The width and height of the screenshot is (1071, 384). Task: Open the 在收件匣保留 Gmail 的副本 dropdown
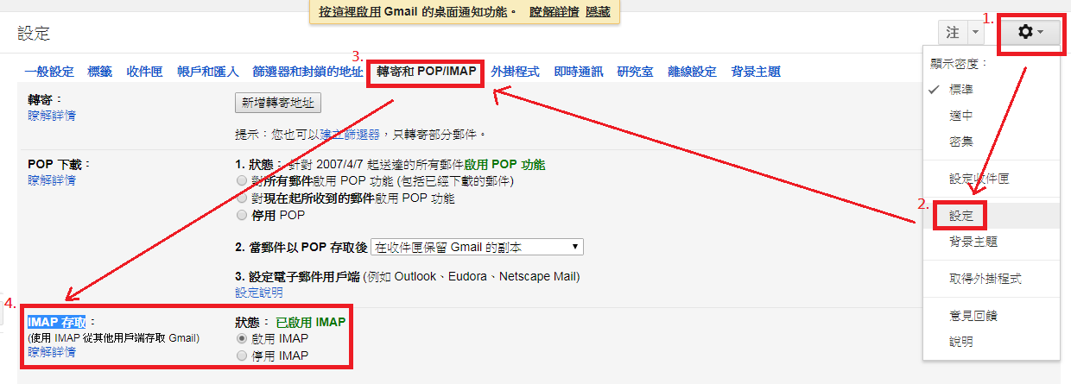click(477, 247)
